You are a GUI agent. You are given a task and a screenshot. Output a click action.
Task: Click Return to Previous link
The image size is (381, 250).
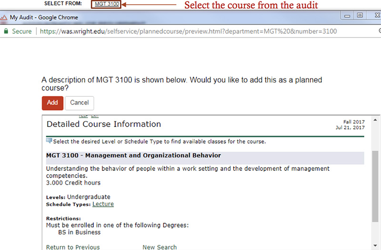(x=73, y=247)
